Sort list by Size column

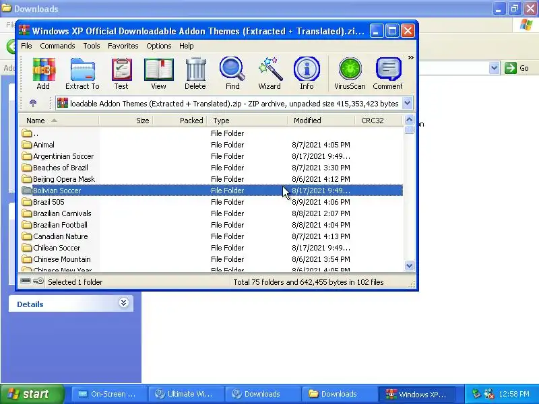point(126,121)
